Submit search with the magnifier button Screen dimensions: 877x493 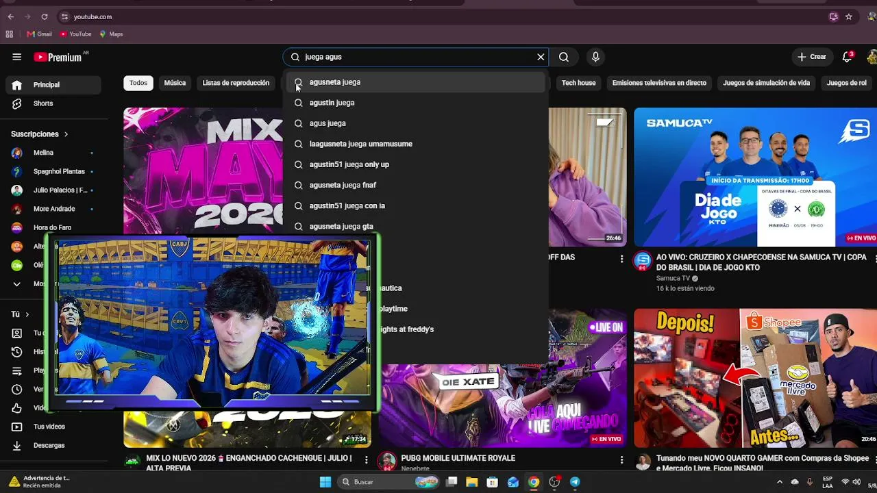pos(564,57)
